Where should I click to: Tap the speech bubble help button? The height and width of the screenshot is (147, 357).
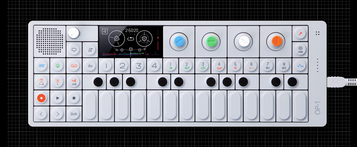[x=74, y=49]
